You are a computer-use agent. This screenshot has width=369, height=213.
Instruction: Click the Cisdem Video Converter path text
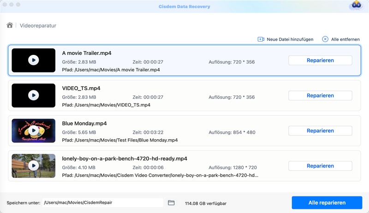point(167,175)
